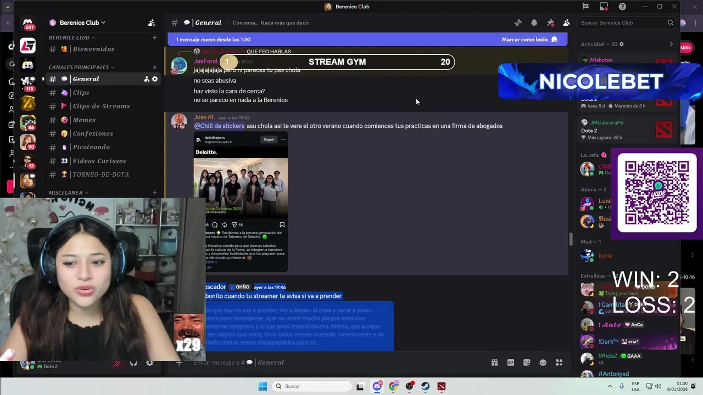Open the inbox icon in title bar

[604, 7]
